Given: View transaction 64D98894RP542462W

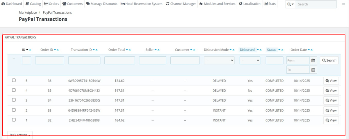Looking at the screenshot, I should coord(331,110).
